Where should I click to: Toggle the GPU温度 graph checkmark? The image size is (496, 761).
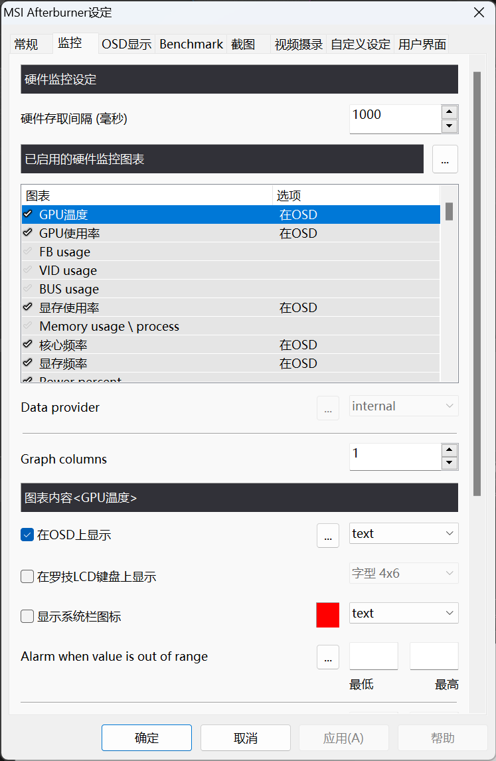(x=28, y=214)
